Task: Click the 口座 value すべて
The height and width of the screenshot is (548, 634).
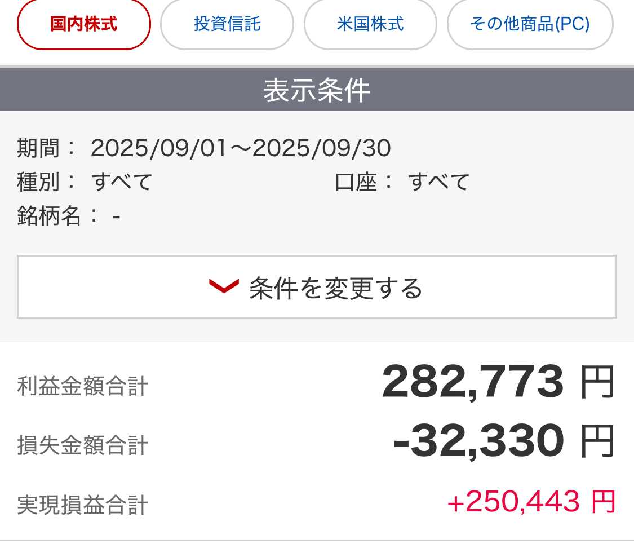Action: [x=439, y=182]
